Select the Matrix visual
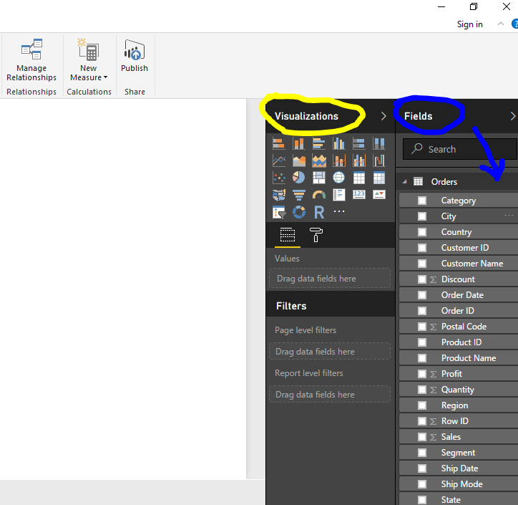The image size is (518, 505). click(379, 178)
